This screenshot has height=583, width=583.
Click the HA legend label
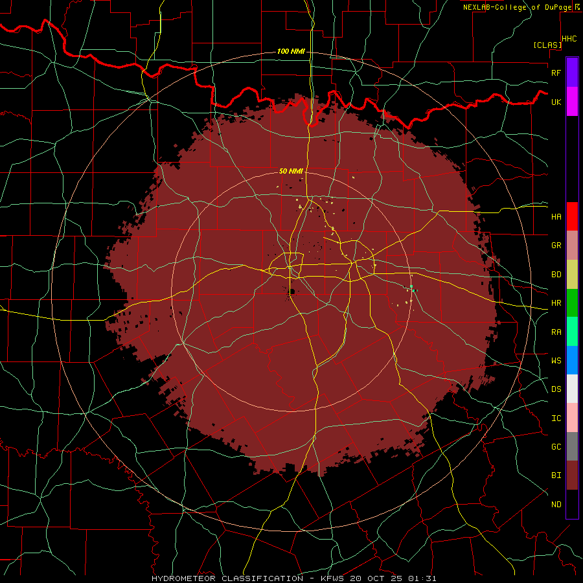click(556, 217)
